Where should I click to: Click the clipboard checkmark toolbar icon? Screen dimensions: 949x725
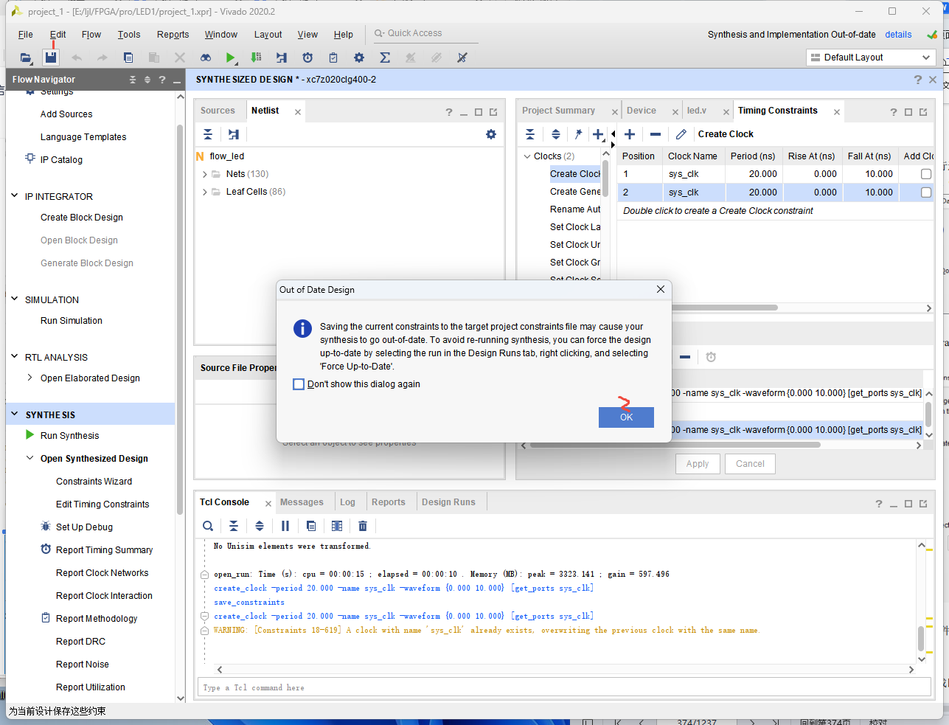click(333, 58)
